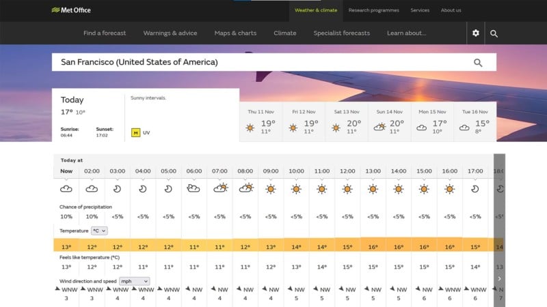This screenshot has width=547, height=307.
Task: Click the Met Office logo
Action: tap(71, 10)
